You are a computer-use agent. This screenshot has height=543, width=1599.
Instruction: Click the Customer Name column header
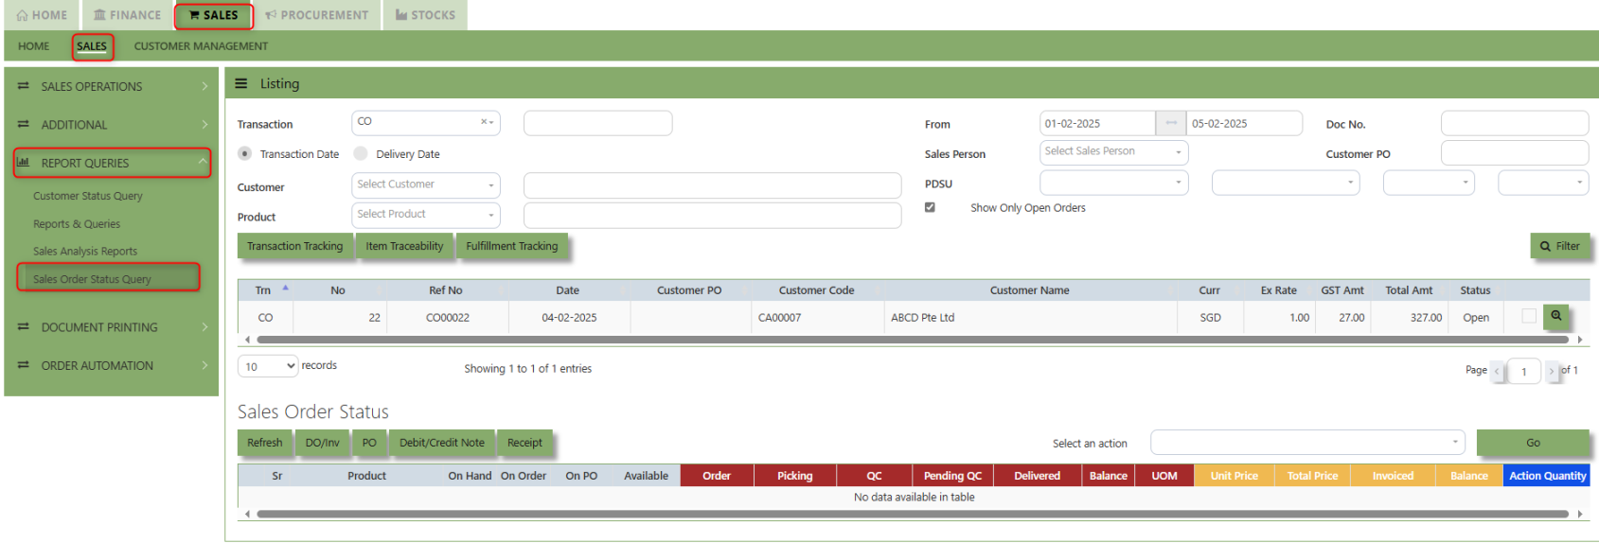[1029, 290]
